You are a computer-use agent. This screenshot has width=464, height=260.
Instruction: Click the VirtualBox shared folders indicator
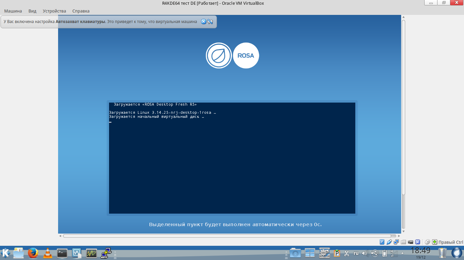click(x=404, y=242)
